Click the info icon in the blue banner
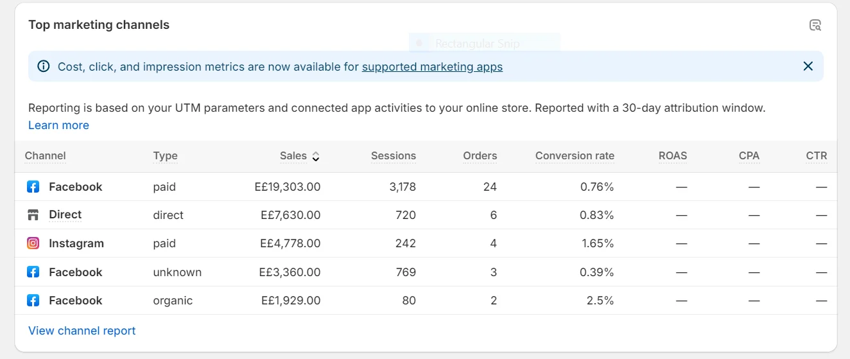The width and height of the screenshot is (850, 359). click(x=43, y=66)
